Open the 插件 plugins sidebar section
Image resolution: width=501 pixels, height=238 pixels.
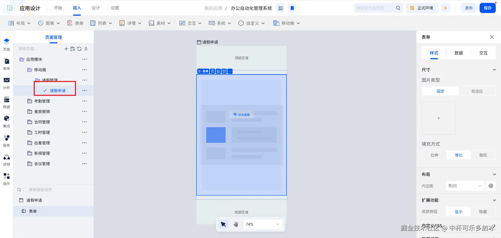7,179
